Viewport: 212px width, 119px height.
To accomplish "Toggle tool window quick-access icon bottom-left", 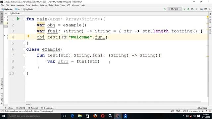I will point(2,111).
